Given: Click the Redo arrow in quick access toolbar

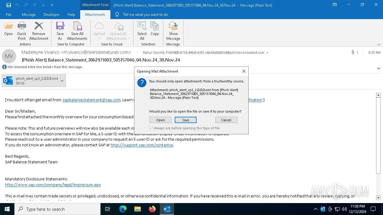Looking at the screenshot, I should (26, 5).
